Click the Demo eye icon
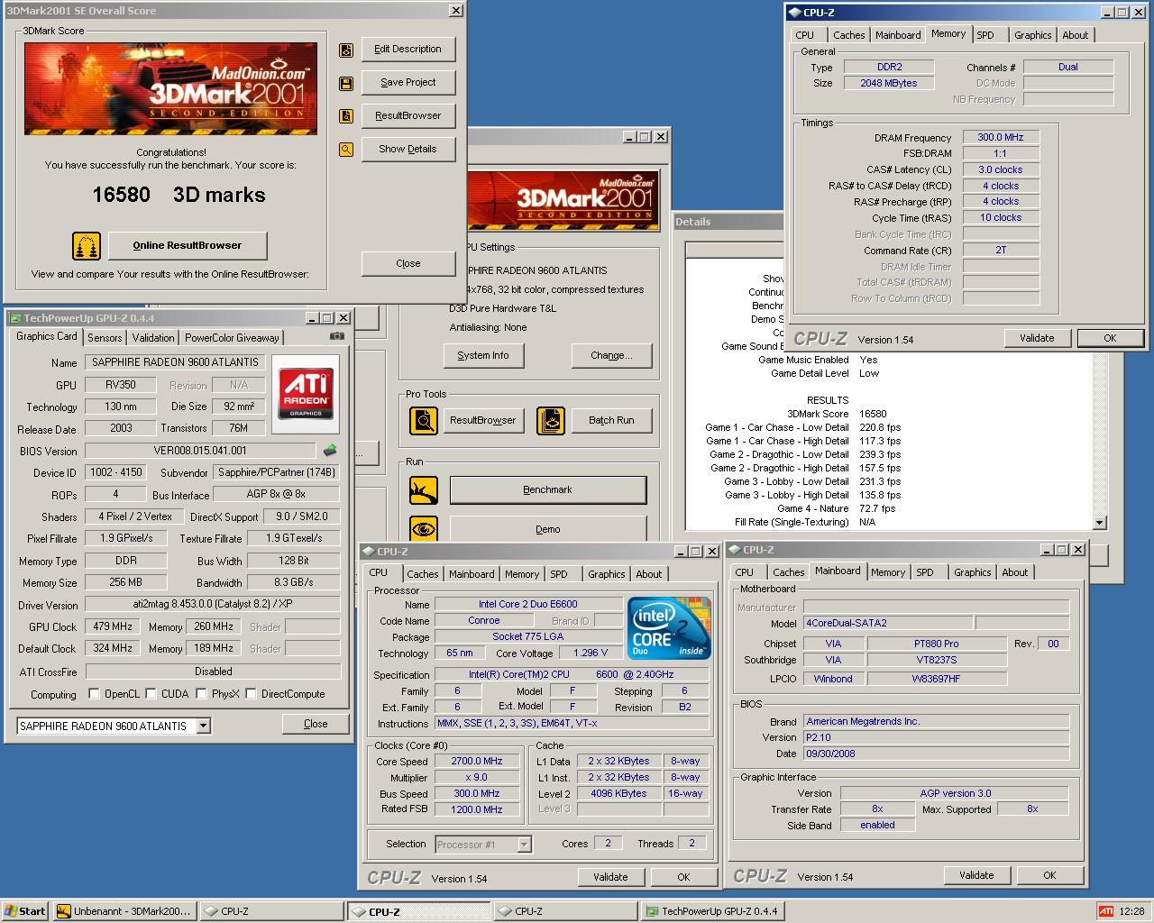Image resolution: width=1154 pixels, height=923 pixels. point(423,528)
